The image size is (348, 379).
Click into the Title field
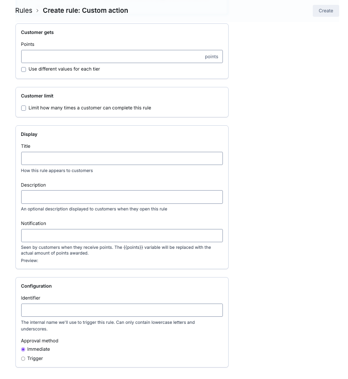pyautogui.click(x=122, y=158)
